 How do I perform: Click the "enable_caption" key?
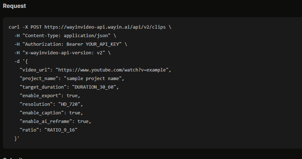pyautogui.click(x=42, y=113)
